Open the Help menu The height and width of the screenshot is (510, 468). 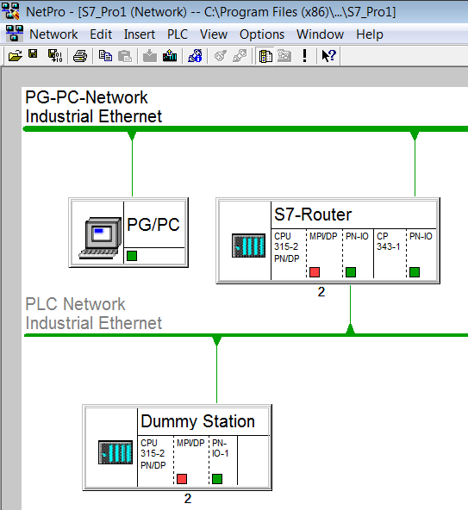click(370, 34)
